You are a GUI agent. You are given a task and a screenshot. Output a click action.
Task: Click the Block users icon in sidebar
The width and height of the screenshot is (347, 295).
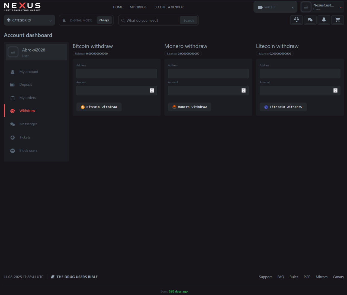[12, 151]
